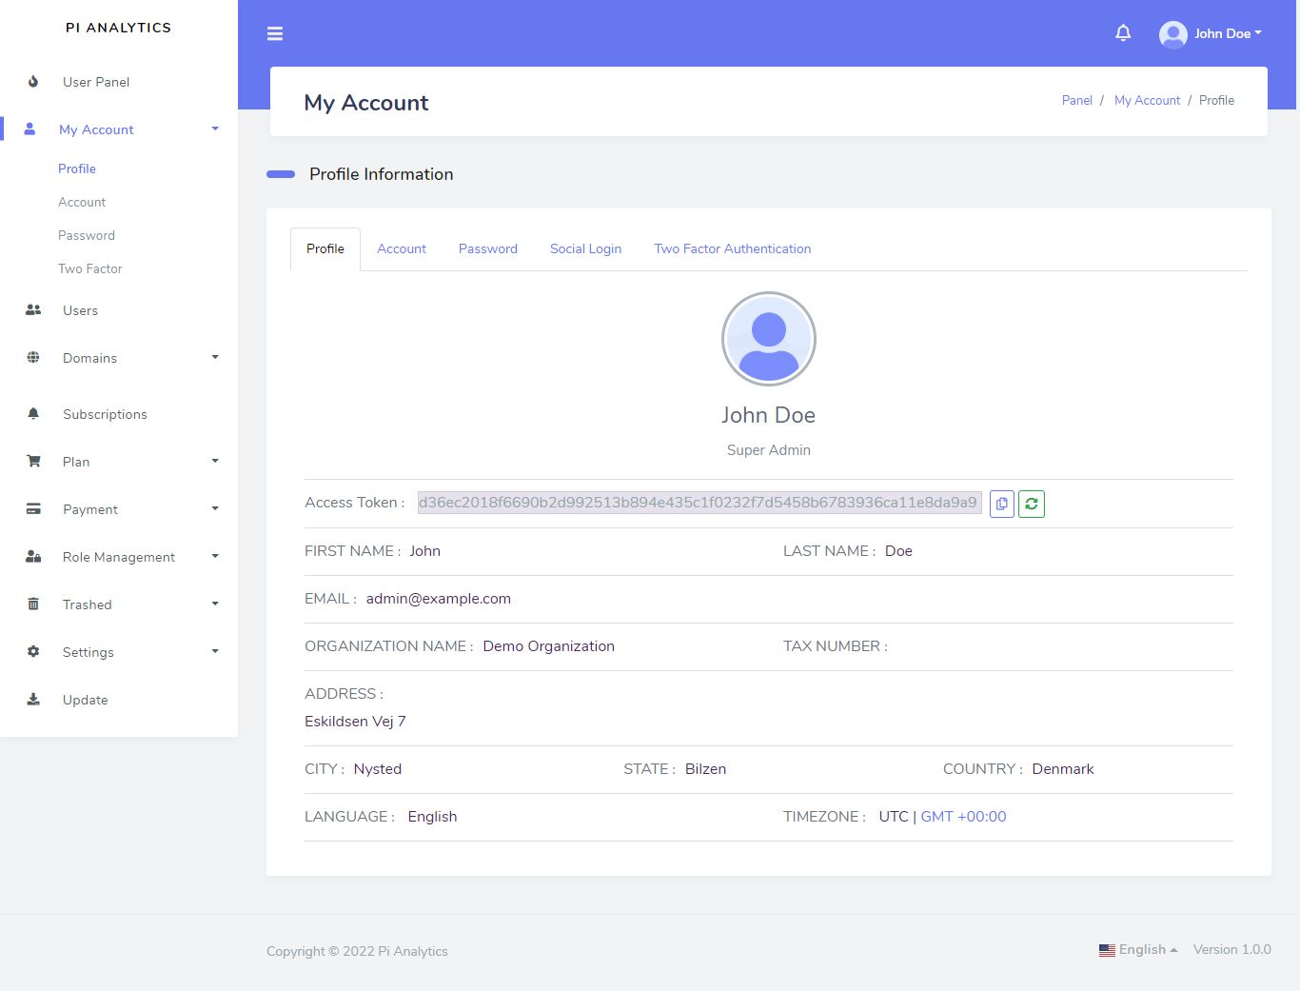Click the User Panel flame icon
Screen dimensions: 1300x991
point(33,82)
